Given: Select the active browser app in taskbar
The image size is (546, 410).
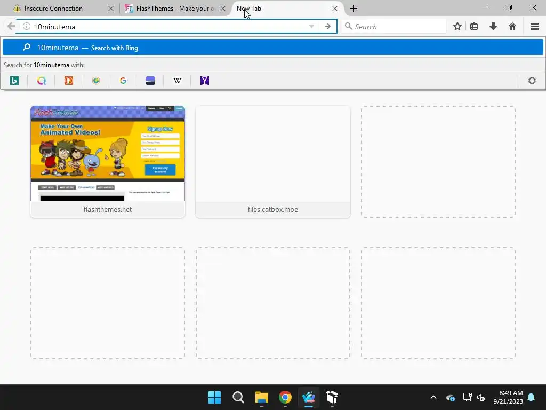Looking at the screenshot, I should tap(309, 397).
